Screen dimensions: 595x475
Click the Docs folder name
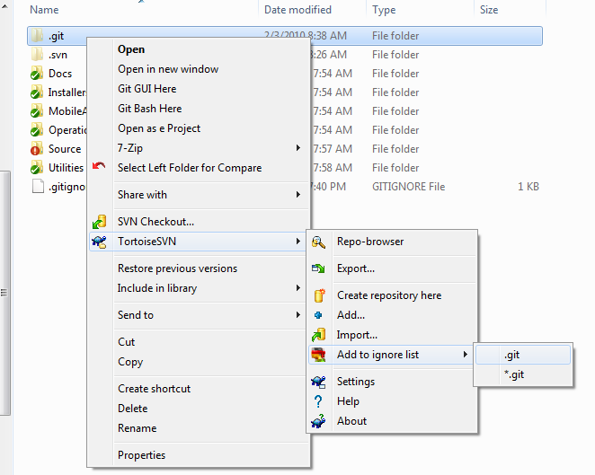coord(60,74)
